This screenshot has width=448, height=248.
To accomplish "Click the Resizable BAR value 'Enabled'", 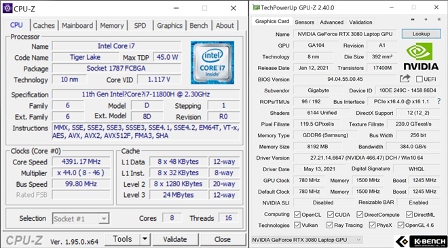I will [418, 202].
